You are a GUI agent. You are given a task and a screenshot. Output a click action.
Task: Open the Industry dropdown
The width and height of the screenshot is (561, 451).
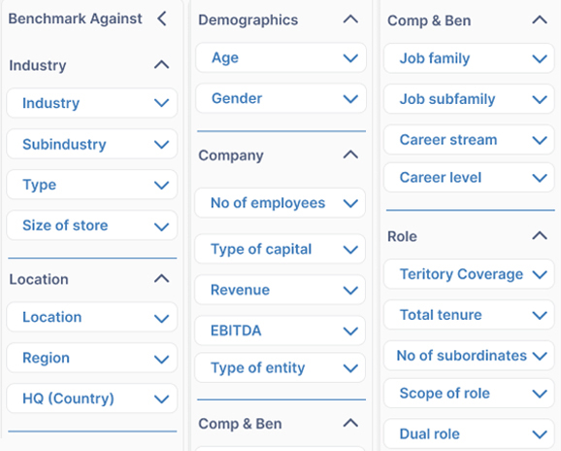[x=92, y=103]
